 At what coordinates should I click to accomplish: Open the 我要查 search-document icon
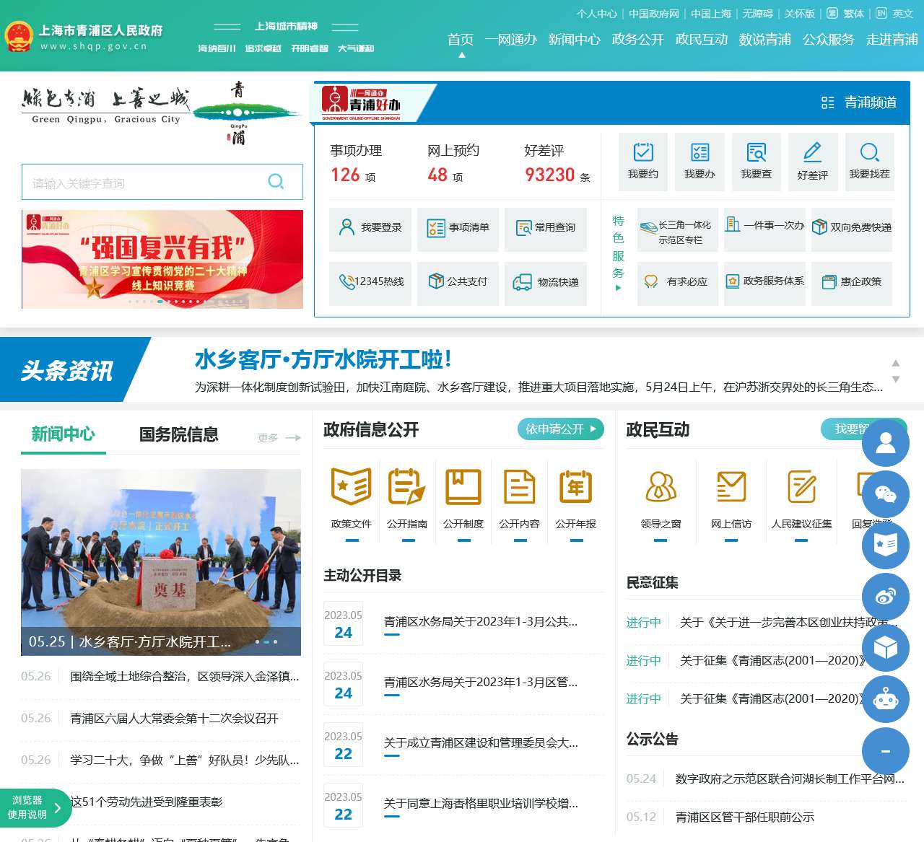[x=756, y=153]
